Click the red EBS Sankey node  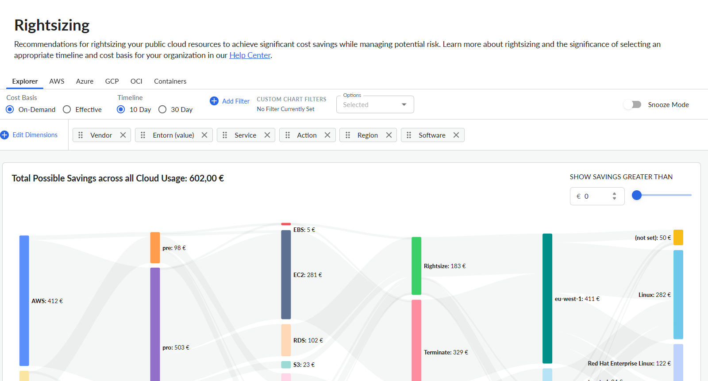(286, 224)
